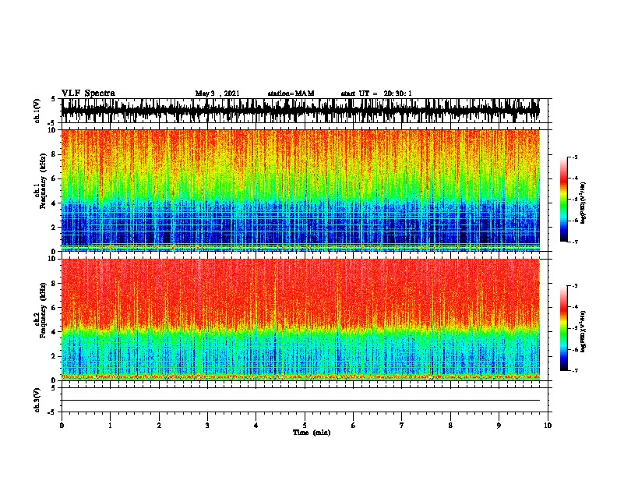Click time axis tick label "3"
The height and width of the screenshot is (477, 617).
207,426
